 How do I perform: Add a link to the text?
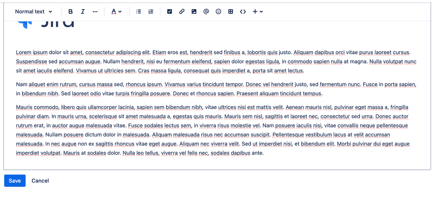coord(182,12)
